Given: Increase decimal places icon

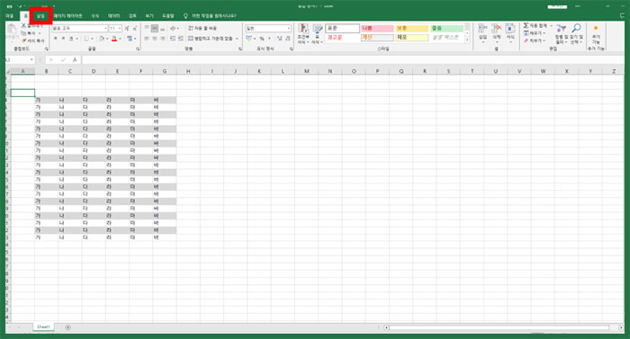Looking at the screenshot, I should [x=280, y=39].
